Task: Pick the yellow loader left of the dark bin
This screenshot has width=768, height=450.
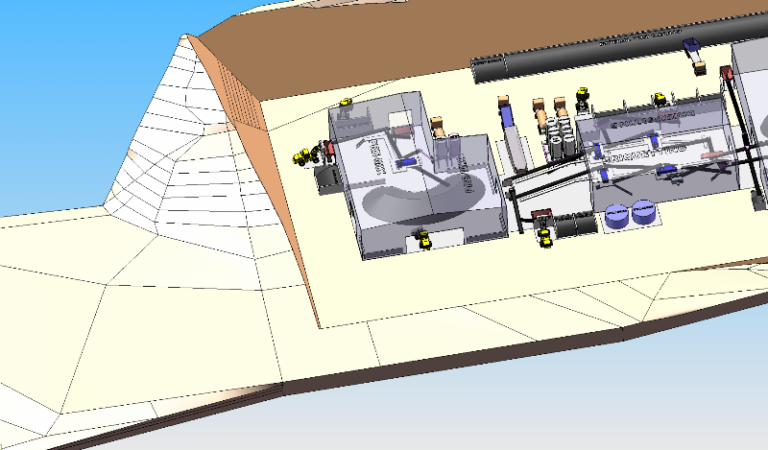Action: click(x=305, y=155)
